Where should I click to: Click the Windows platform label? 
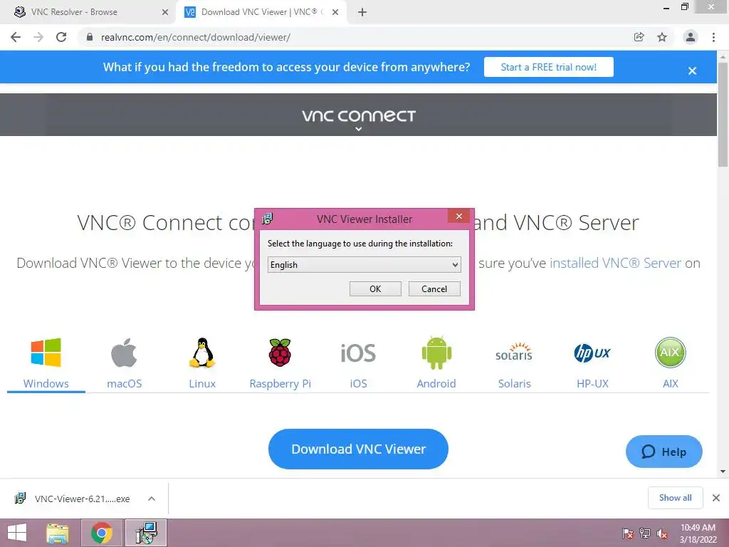coord(46,383)
